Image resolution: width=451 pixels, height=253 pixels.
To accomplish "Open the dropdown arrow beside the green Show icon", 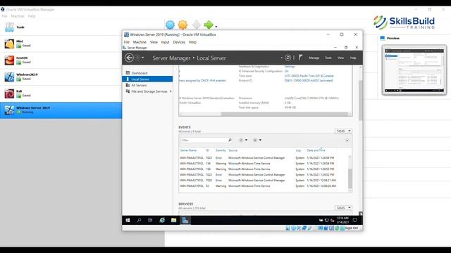I will click(216, 27).
